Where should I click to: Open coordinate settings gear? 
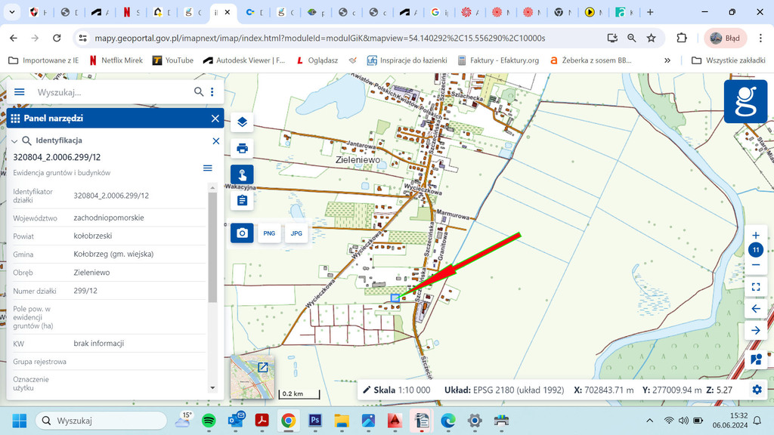(x=757, y=390)
